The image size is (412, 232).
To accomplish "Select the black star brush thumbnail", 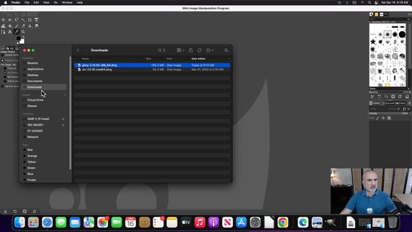I will point(373,41).
